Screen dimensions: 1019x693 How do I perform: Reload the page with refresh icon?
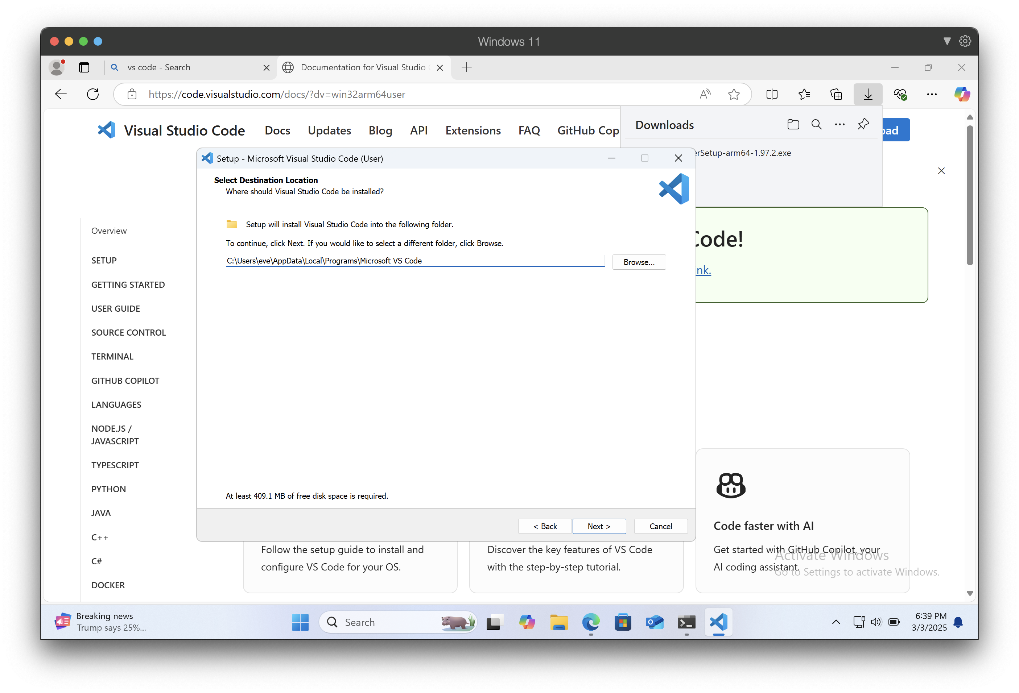click(92, 94)
